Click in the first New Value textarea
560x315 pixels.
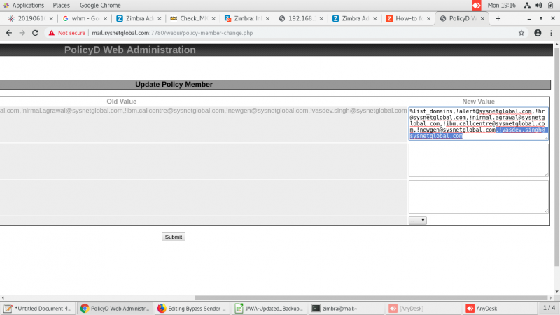[x=478, y=124]
